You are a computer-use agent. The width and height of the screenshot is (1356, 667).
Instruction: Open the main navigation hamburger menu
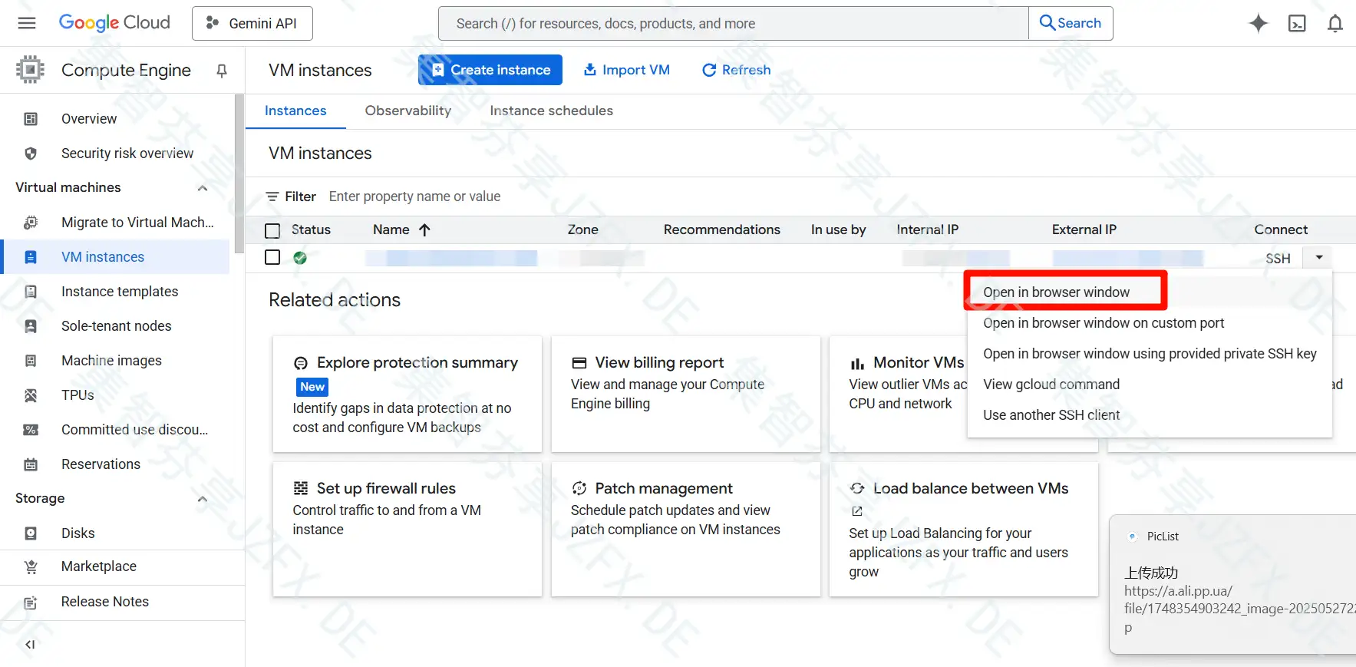(x=27, y=23)
